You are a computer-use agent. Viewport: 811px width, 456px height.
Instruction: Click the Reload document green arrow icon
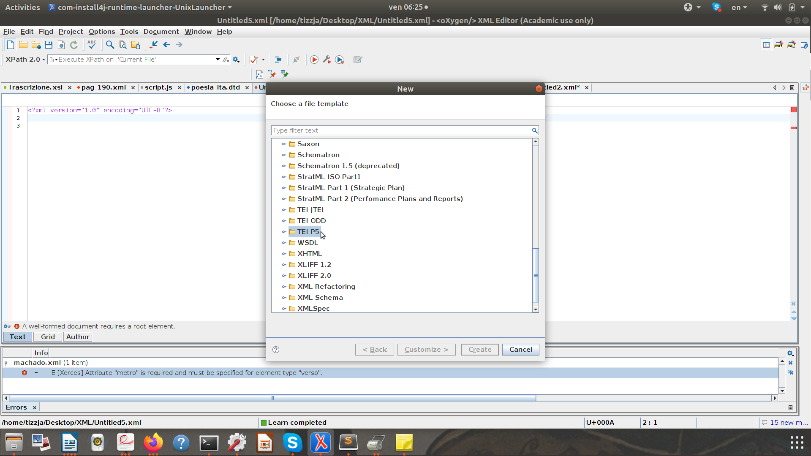[74, 45]
